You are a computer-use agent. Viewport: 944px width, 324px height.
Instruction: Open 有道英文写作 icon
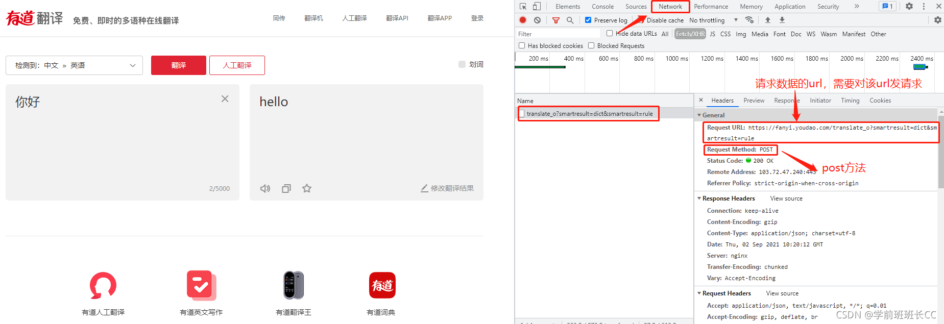coord(201,285)
